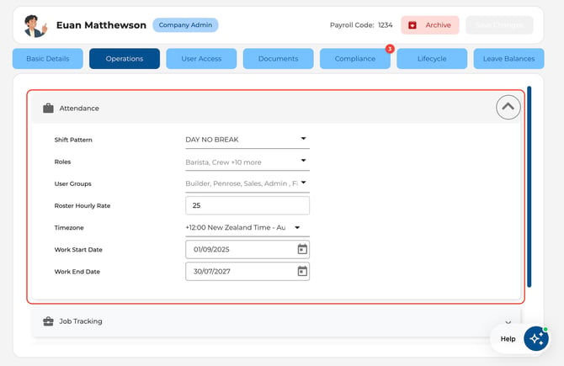The width and height of the screenshot is (564, 366).
Task: Click the Attendance briefcase icon
Action: point(48,108)
